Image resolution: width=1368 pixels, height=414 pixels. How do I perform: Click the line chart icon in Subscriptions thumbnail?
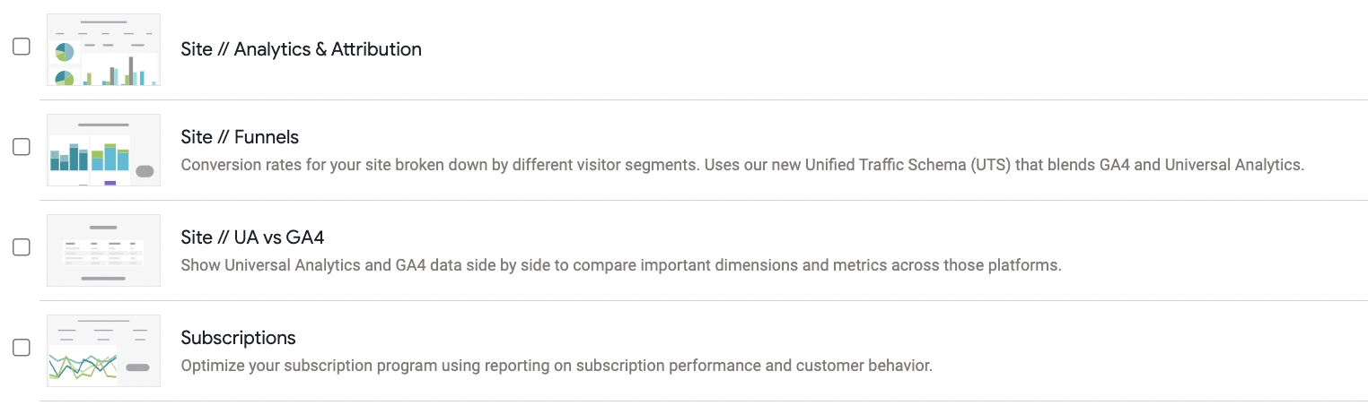click(x=82, y=366)
